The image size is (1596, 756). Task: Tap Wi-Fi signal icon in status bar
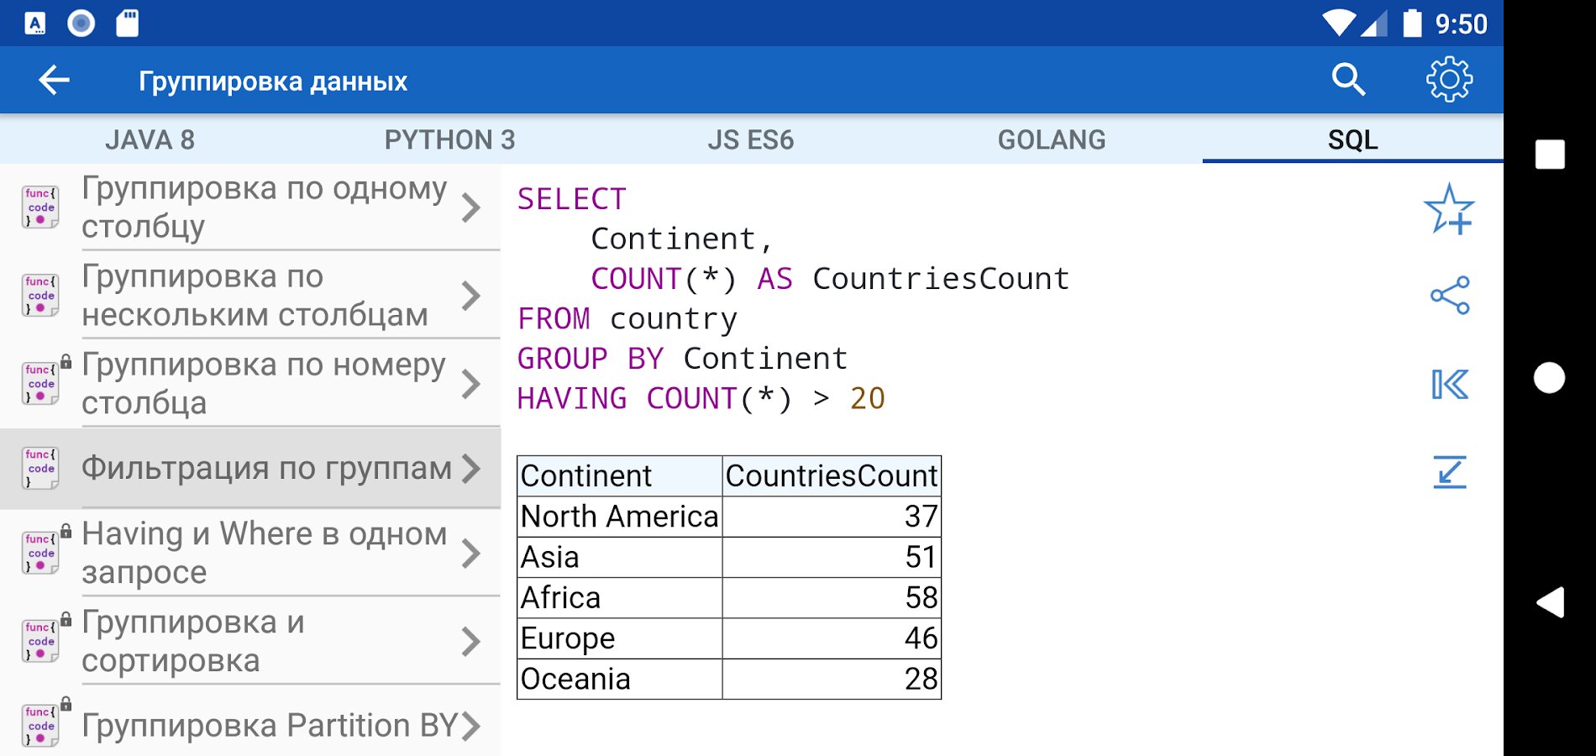click(1339, 23)
